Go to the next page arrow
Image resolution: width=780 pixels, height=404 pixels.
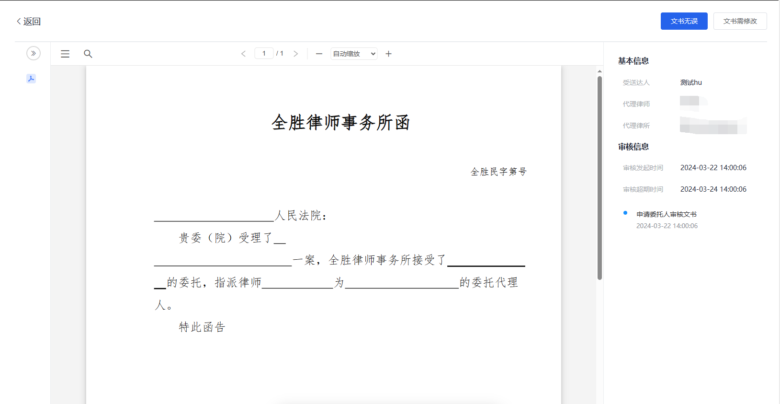coord(296,54)
